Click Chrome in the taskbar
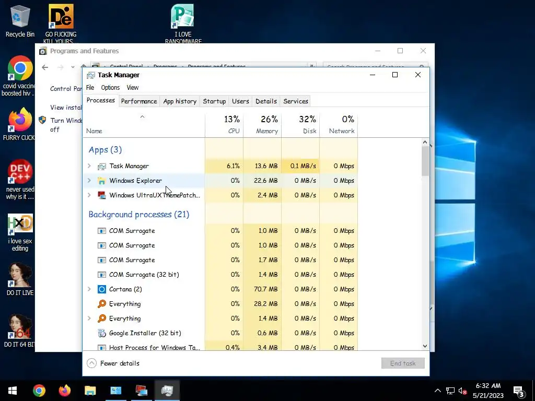The image size is (535, 401). click(39, 391)
